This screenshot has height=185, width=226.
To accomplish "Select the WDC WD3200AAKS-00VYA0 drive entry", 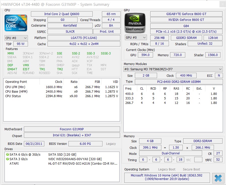I will tap(62, 159).
